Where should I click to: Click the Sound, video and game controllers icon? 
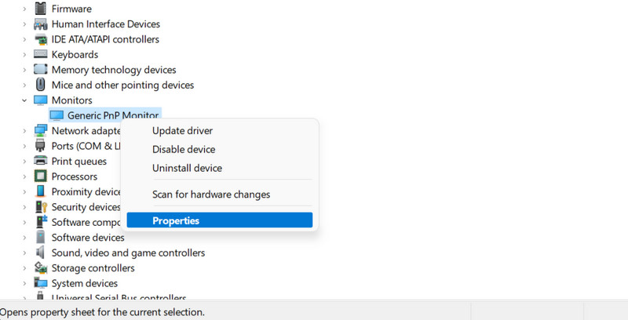point(41,253)
